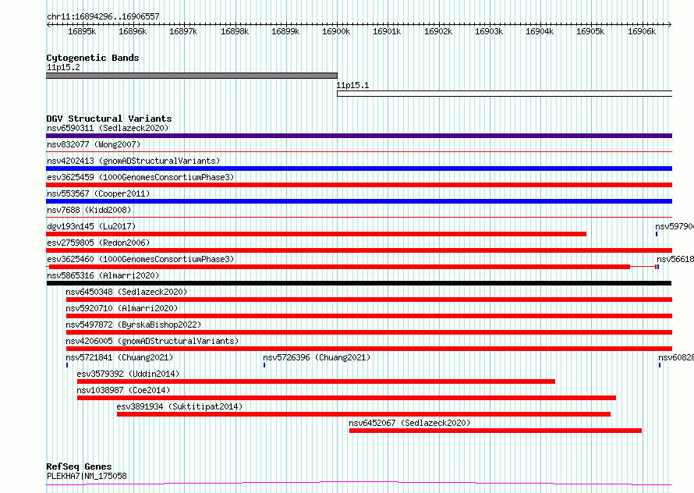Image resolution: width=694 pixels, height=493 pixels.
Task: Select the 11p15.1 white band bar
Action: tap(505, 94)
